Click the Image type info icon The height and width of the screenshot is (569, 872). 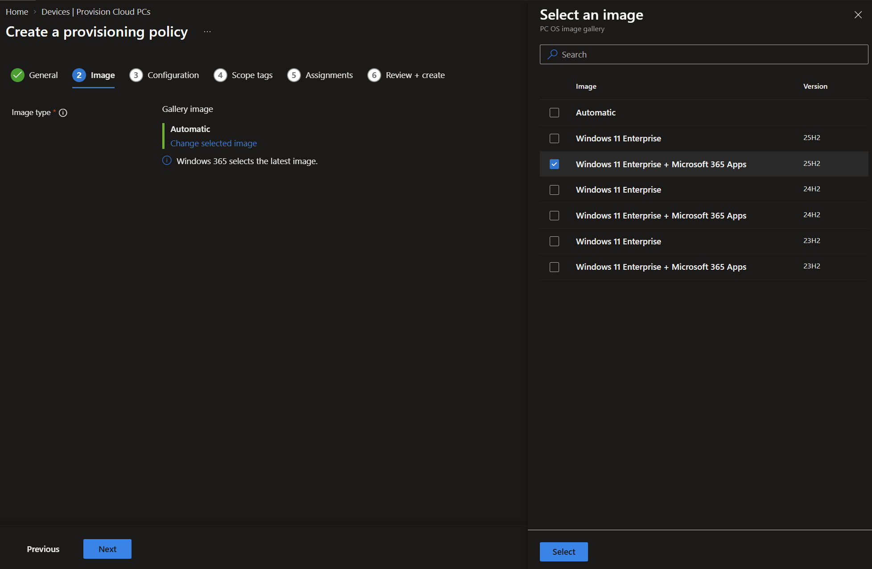tap(63, 113)
